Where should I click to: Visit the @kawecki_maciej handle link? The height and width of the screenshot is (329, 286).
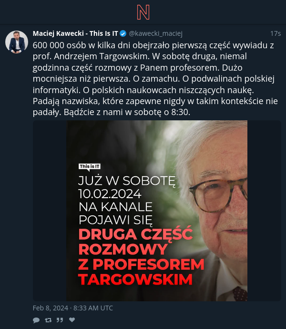(156, 33)
